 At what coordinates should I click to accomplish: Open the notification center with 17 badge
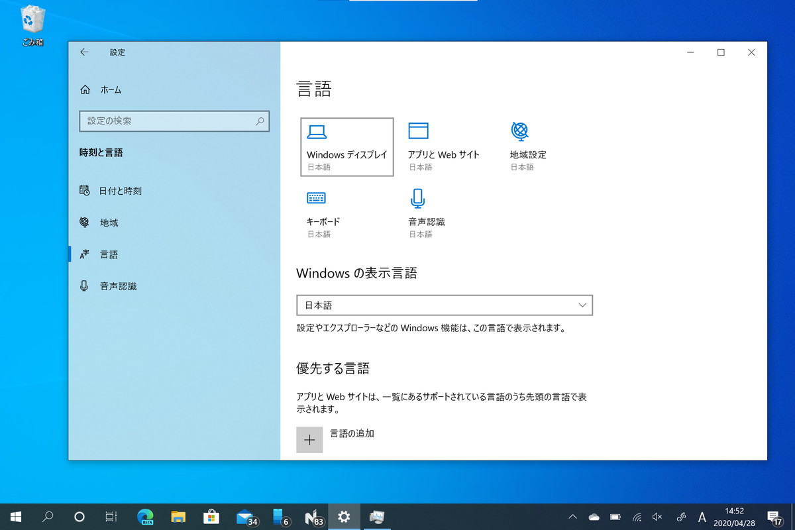[x=774, y=517]
